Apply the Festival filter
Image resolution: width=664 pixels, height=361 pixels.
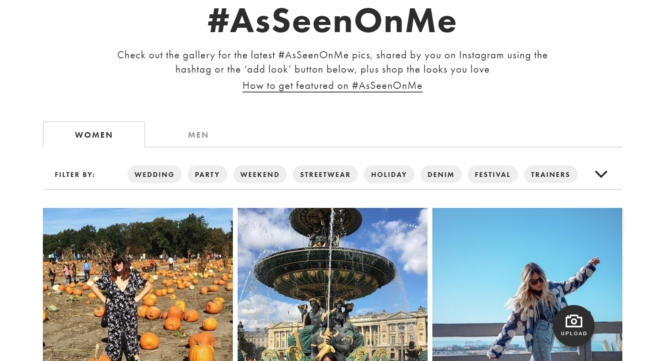[x=493, y=175]
